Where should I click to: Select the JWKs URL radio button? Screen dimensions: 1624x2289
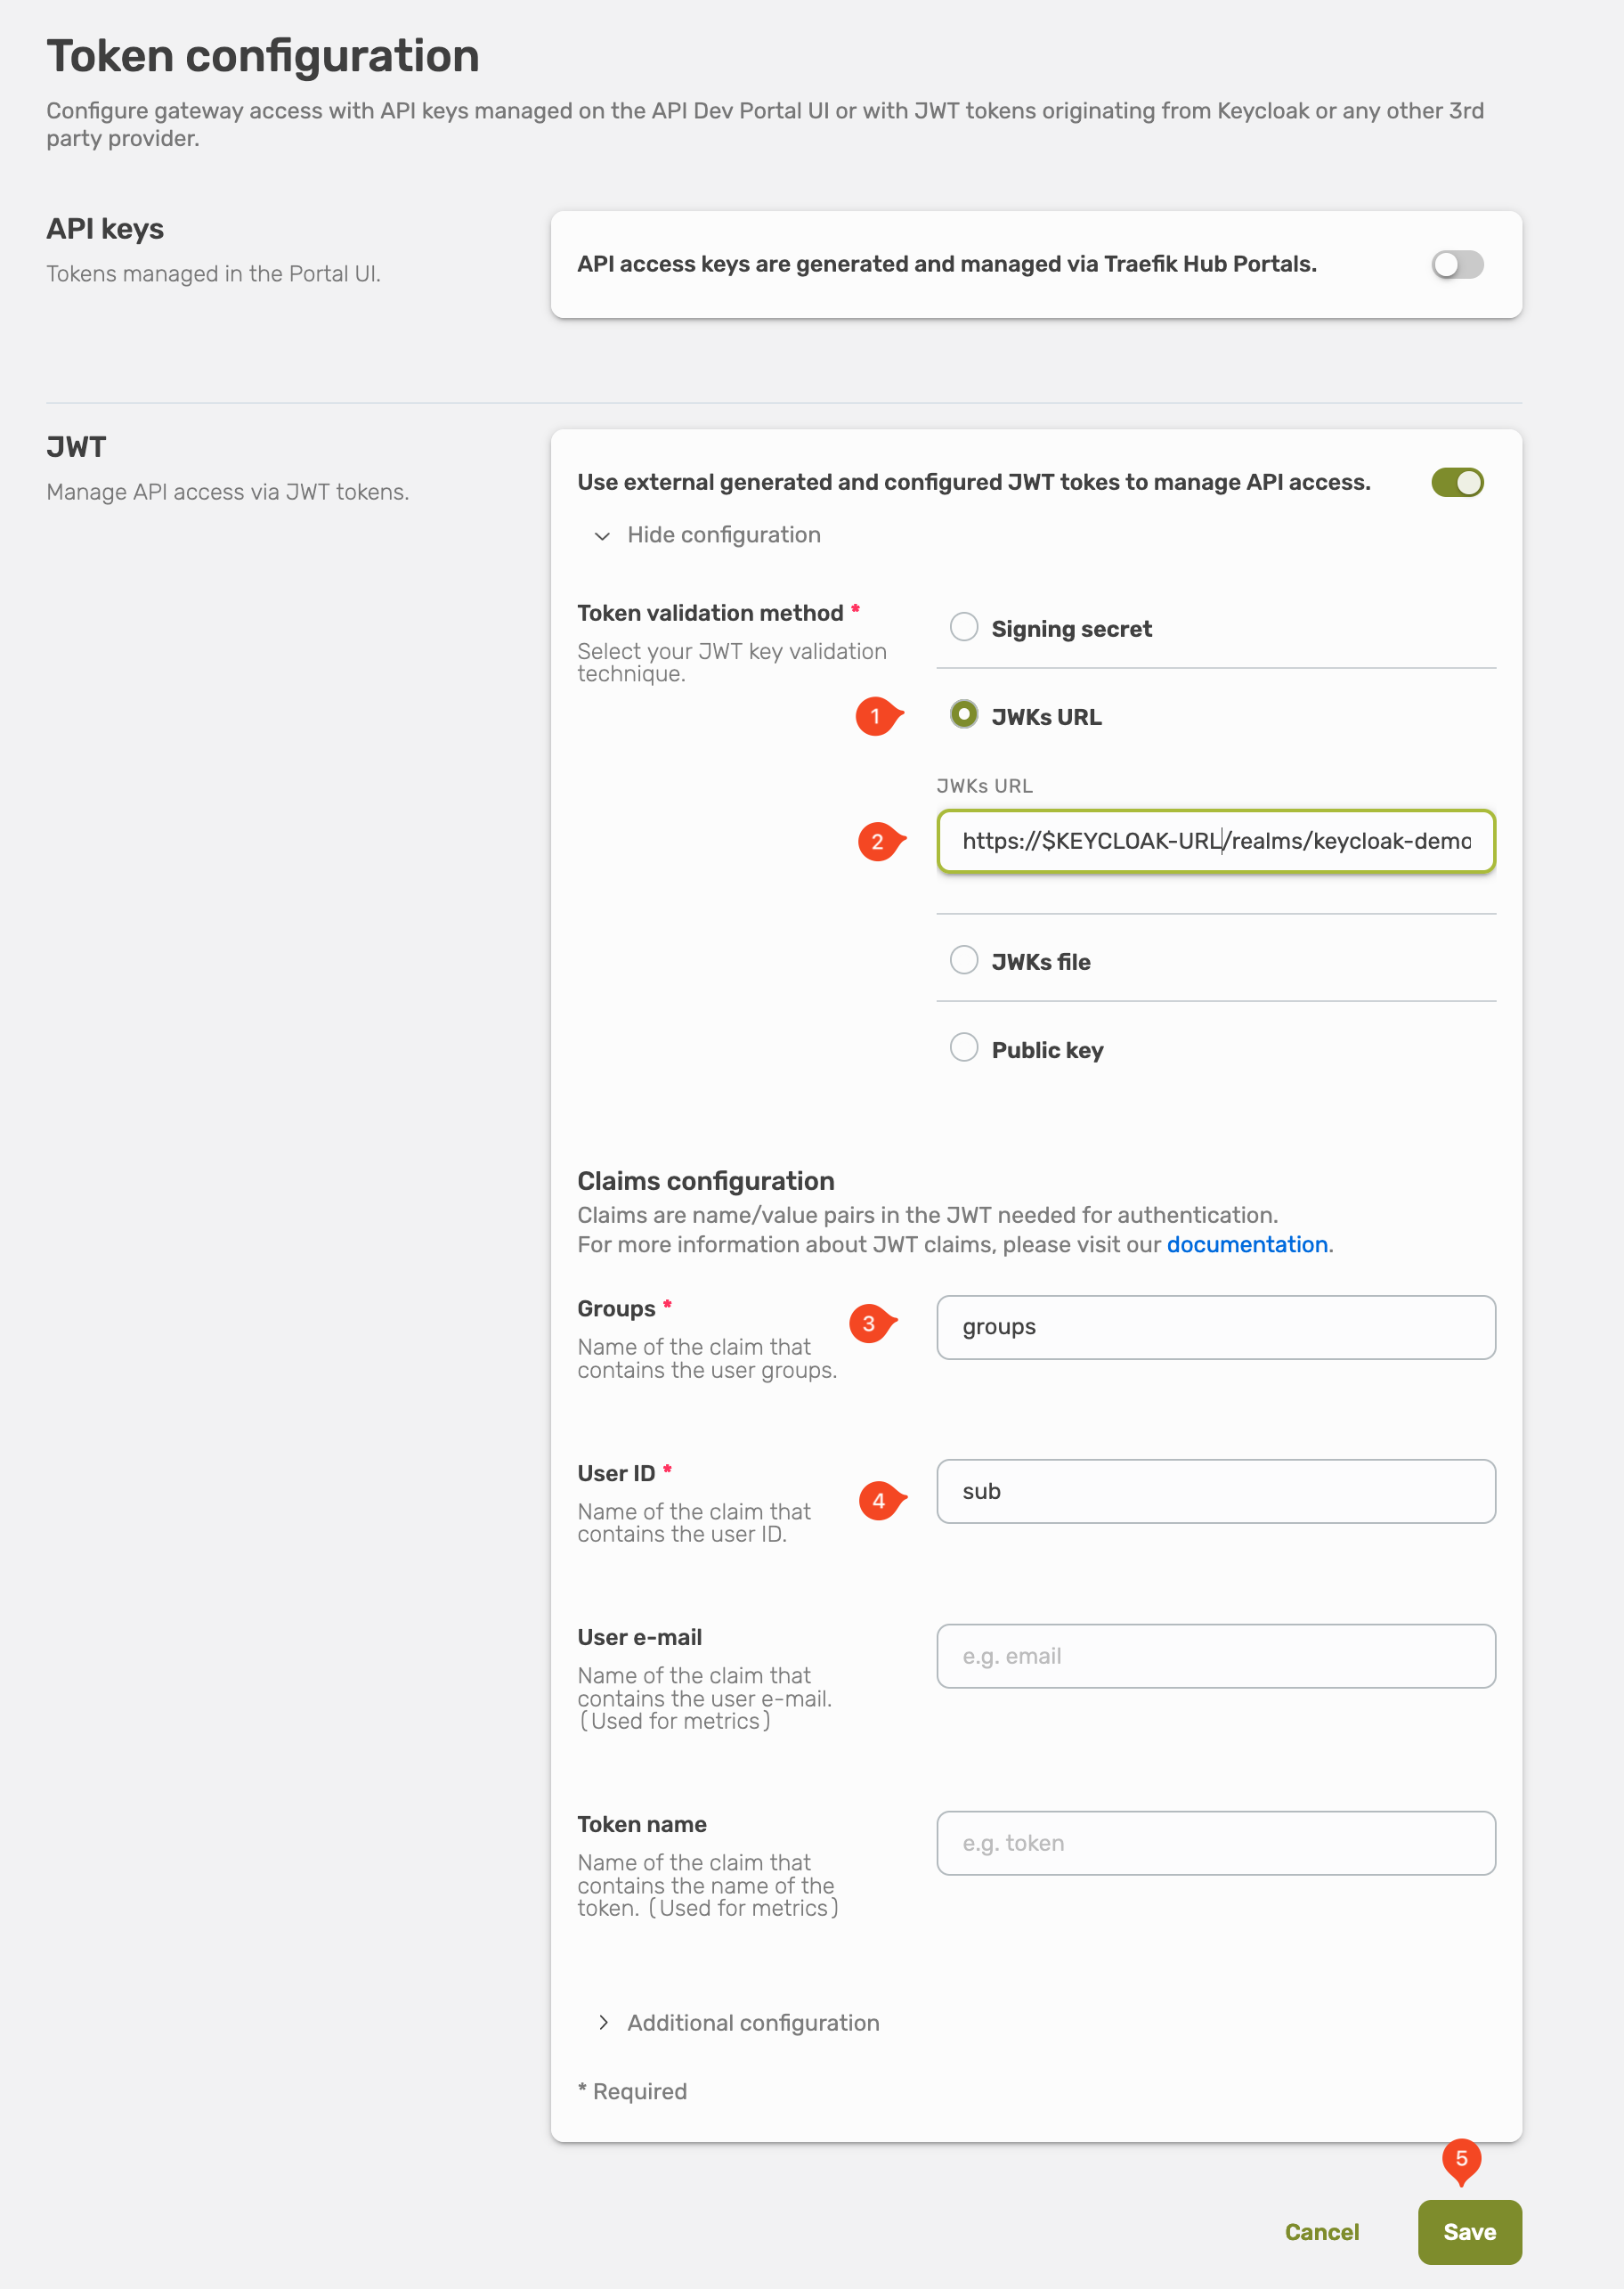click(964, 714)
